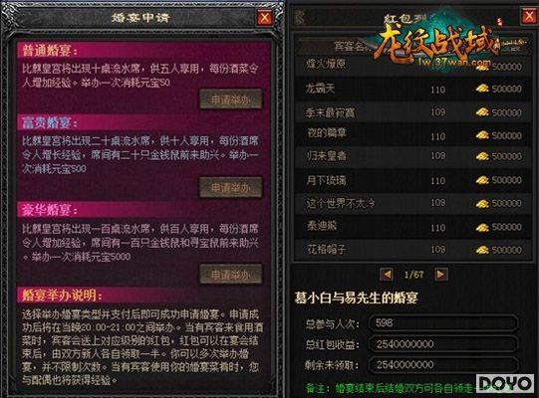Image resolution: width=539 pixels, height=398 pixels.
Task: Click gold ingot icon beside 季末最寂寞
Action: [482, 112]
